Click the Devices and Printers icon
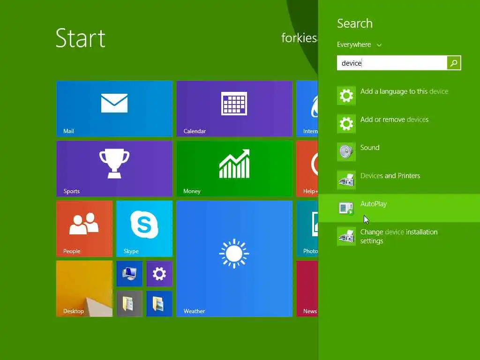The height and width of the screenshot is (360, 480). pyautogui.click(x=346, y=180)
